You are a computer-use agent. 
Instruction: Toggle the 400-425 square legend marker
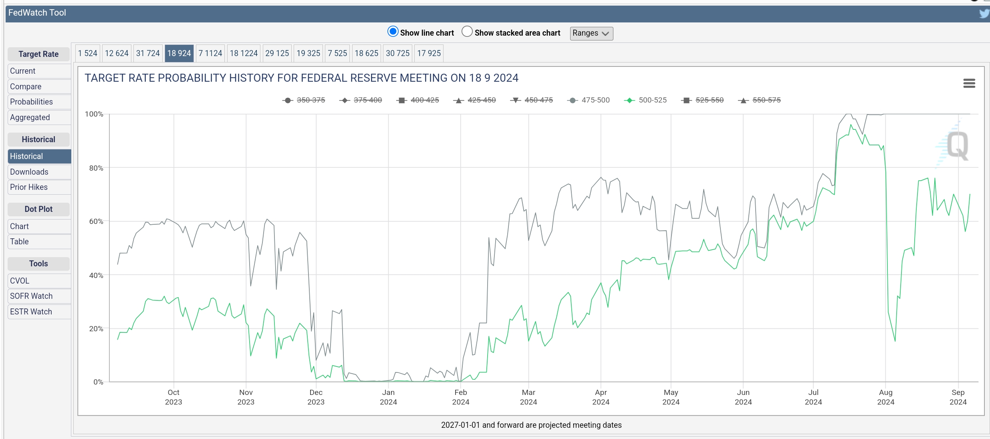point(401,100)
